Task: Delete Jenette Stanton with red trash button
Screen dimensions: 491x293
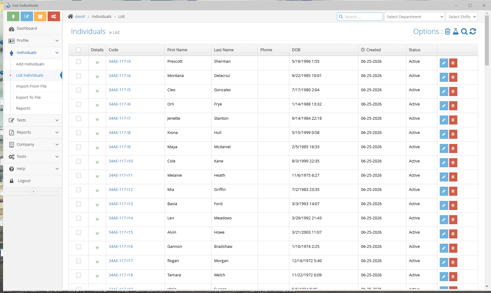Action: pyautogui.click(x=453, y=120)
